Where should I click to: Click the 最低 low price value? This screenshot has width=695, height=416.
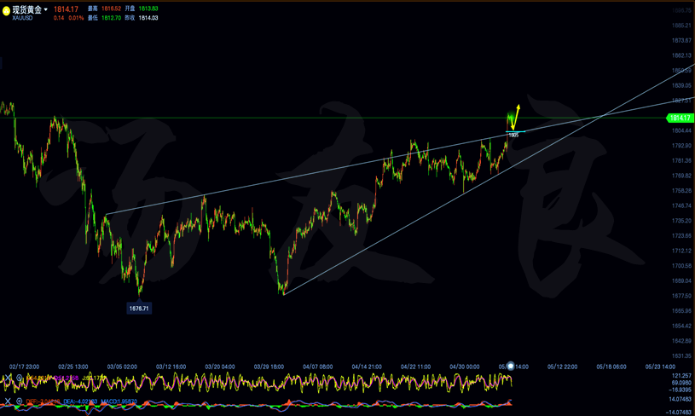click(112, 18)
